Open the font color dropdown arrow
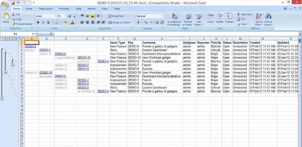This screenshot has height=147, width=302. (76, 23)
